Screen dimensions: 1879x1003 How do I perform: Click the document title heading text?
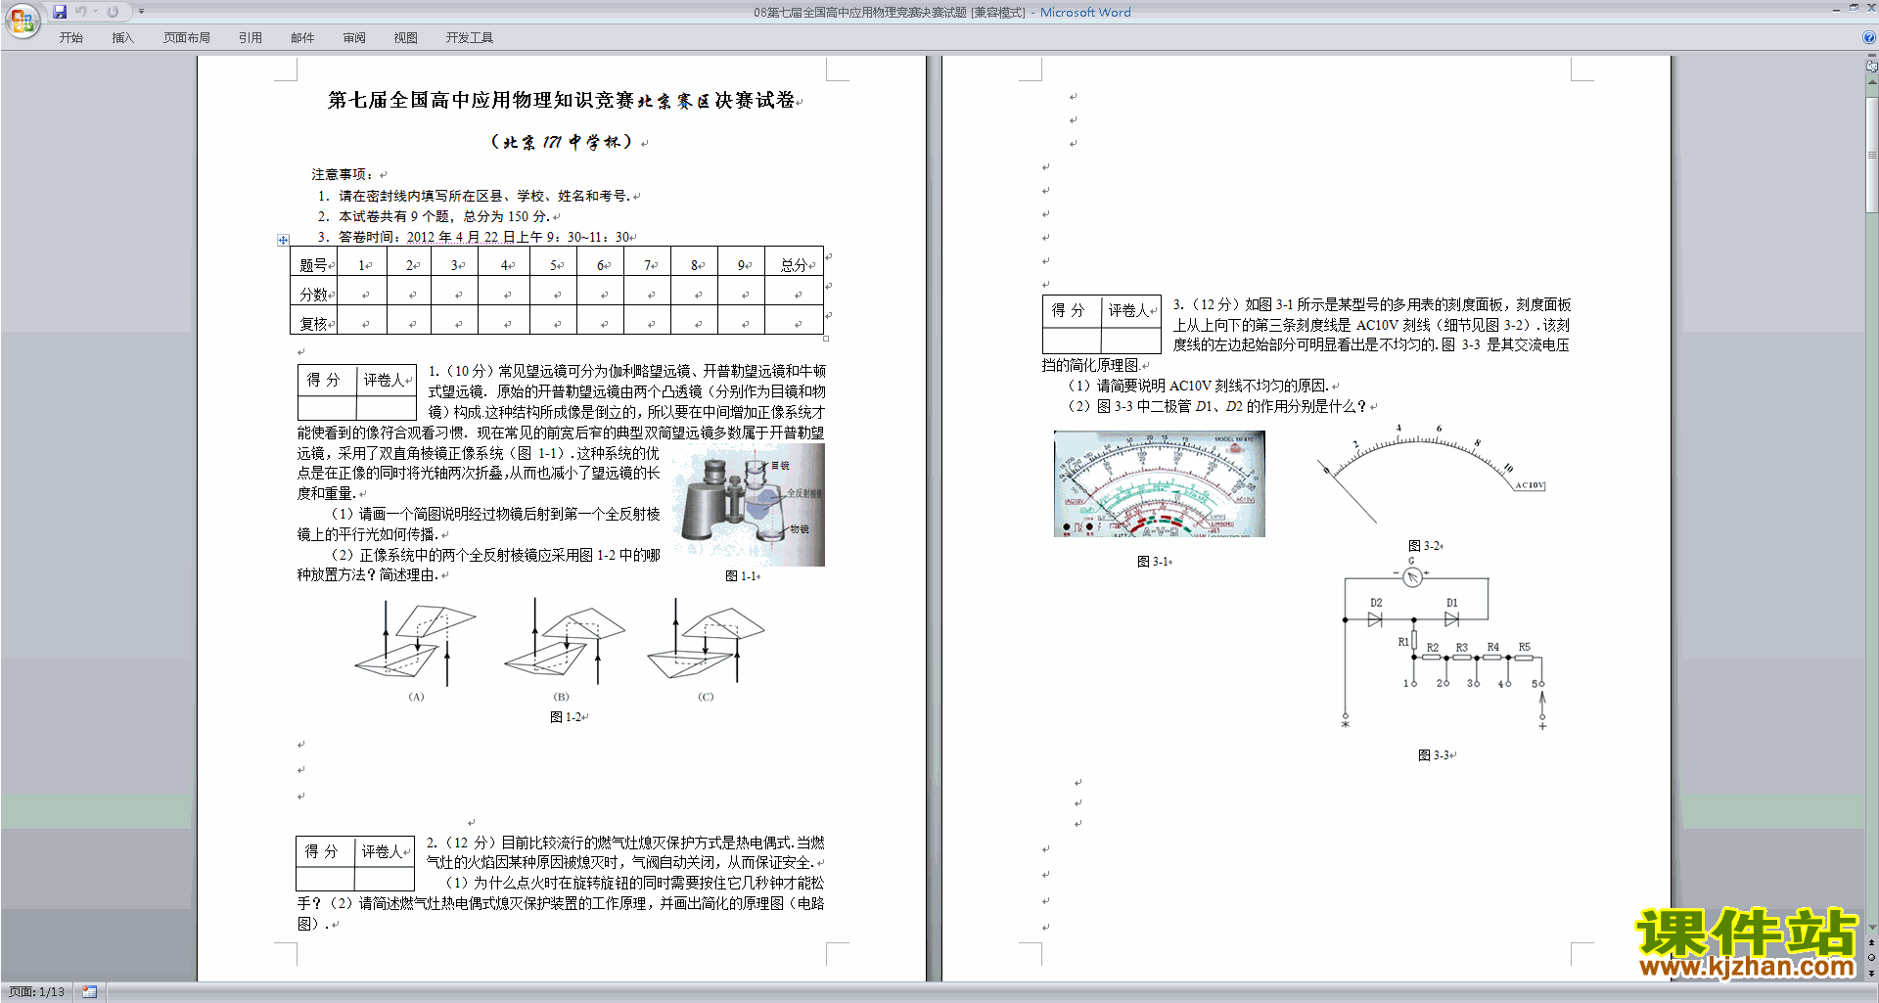click(x=562, y=100)
